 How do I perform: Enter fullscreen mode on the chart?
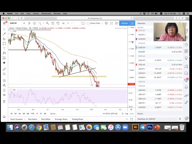111,23
